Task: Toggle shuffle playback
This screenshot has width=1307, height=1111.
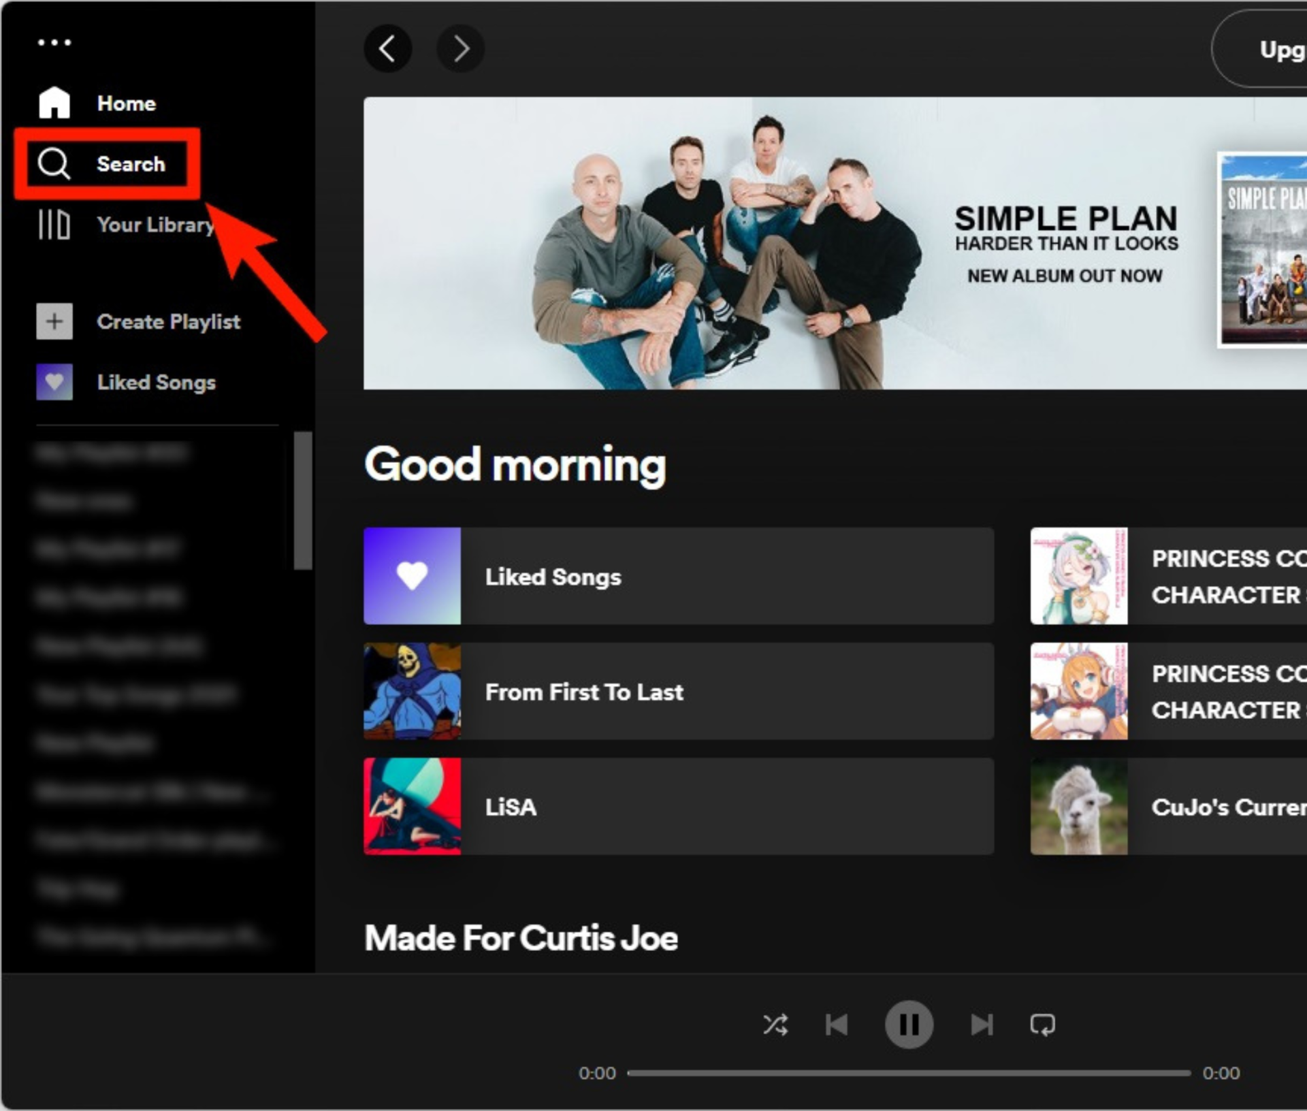Action: pos(775,1025)
